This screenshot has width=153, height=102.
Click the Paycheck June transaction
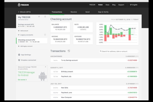coord(94,93)
